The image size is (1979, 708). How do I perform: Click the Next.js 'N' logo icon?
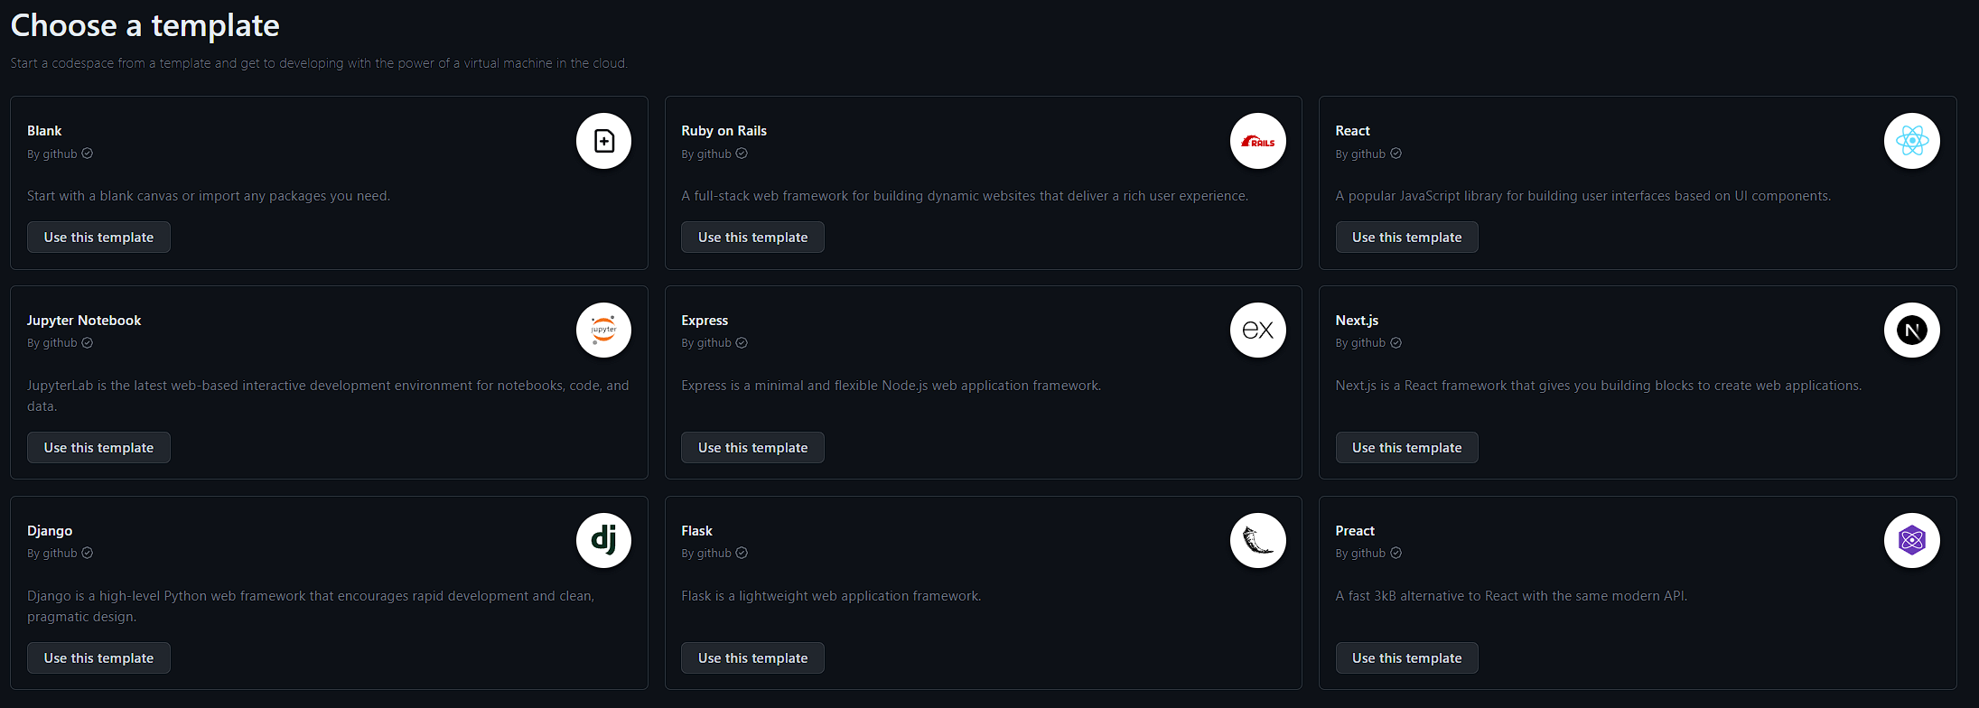click(x=1911, y=330)
